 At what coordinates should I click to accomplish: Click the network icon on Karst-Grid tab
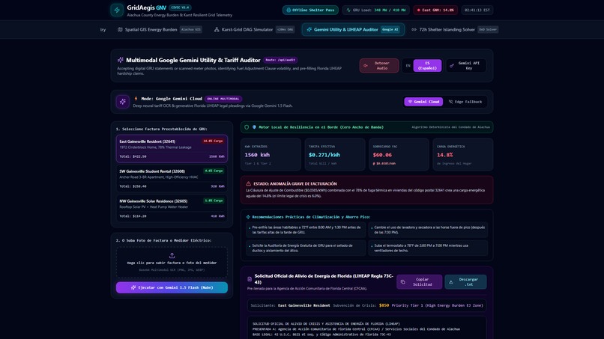tap(217, 30)
